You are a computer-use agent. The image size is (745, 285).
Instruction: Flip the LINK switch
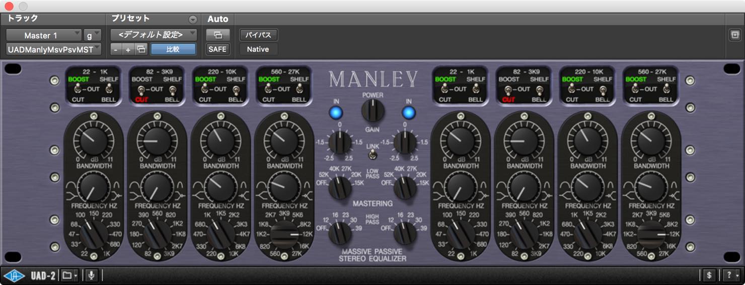[x=372, y=155]
